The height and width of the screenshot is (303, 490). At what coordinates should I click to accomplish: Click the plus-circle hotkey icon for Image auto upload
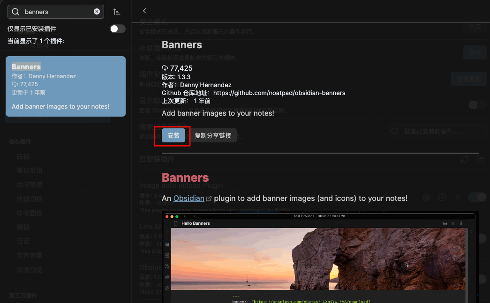[x=442, y=198]
